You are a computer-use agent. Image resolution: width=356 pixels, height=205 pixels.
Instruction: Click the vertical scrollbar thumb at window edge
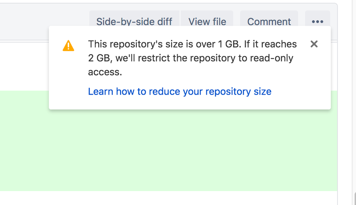point(355,199)
